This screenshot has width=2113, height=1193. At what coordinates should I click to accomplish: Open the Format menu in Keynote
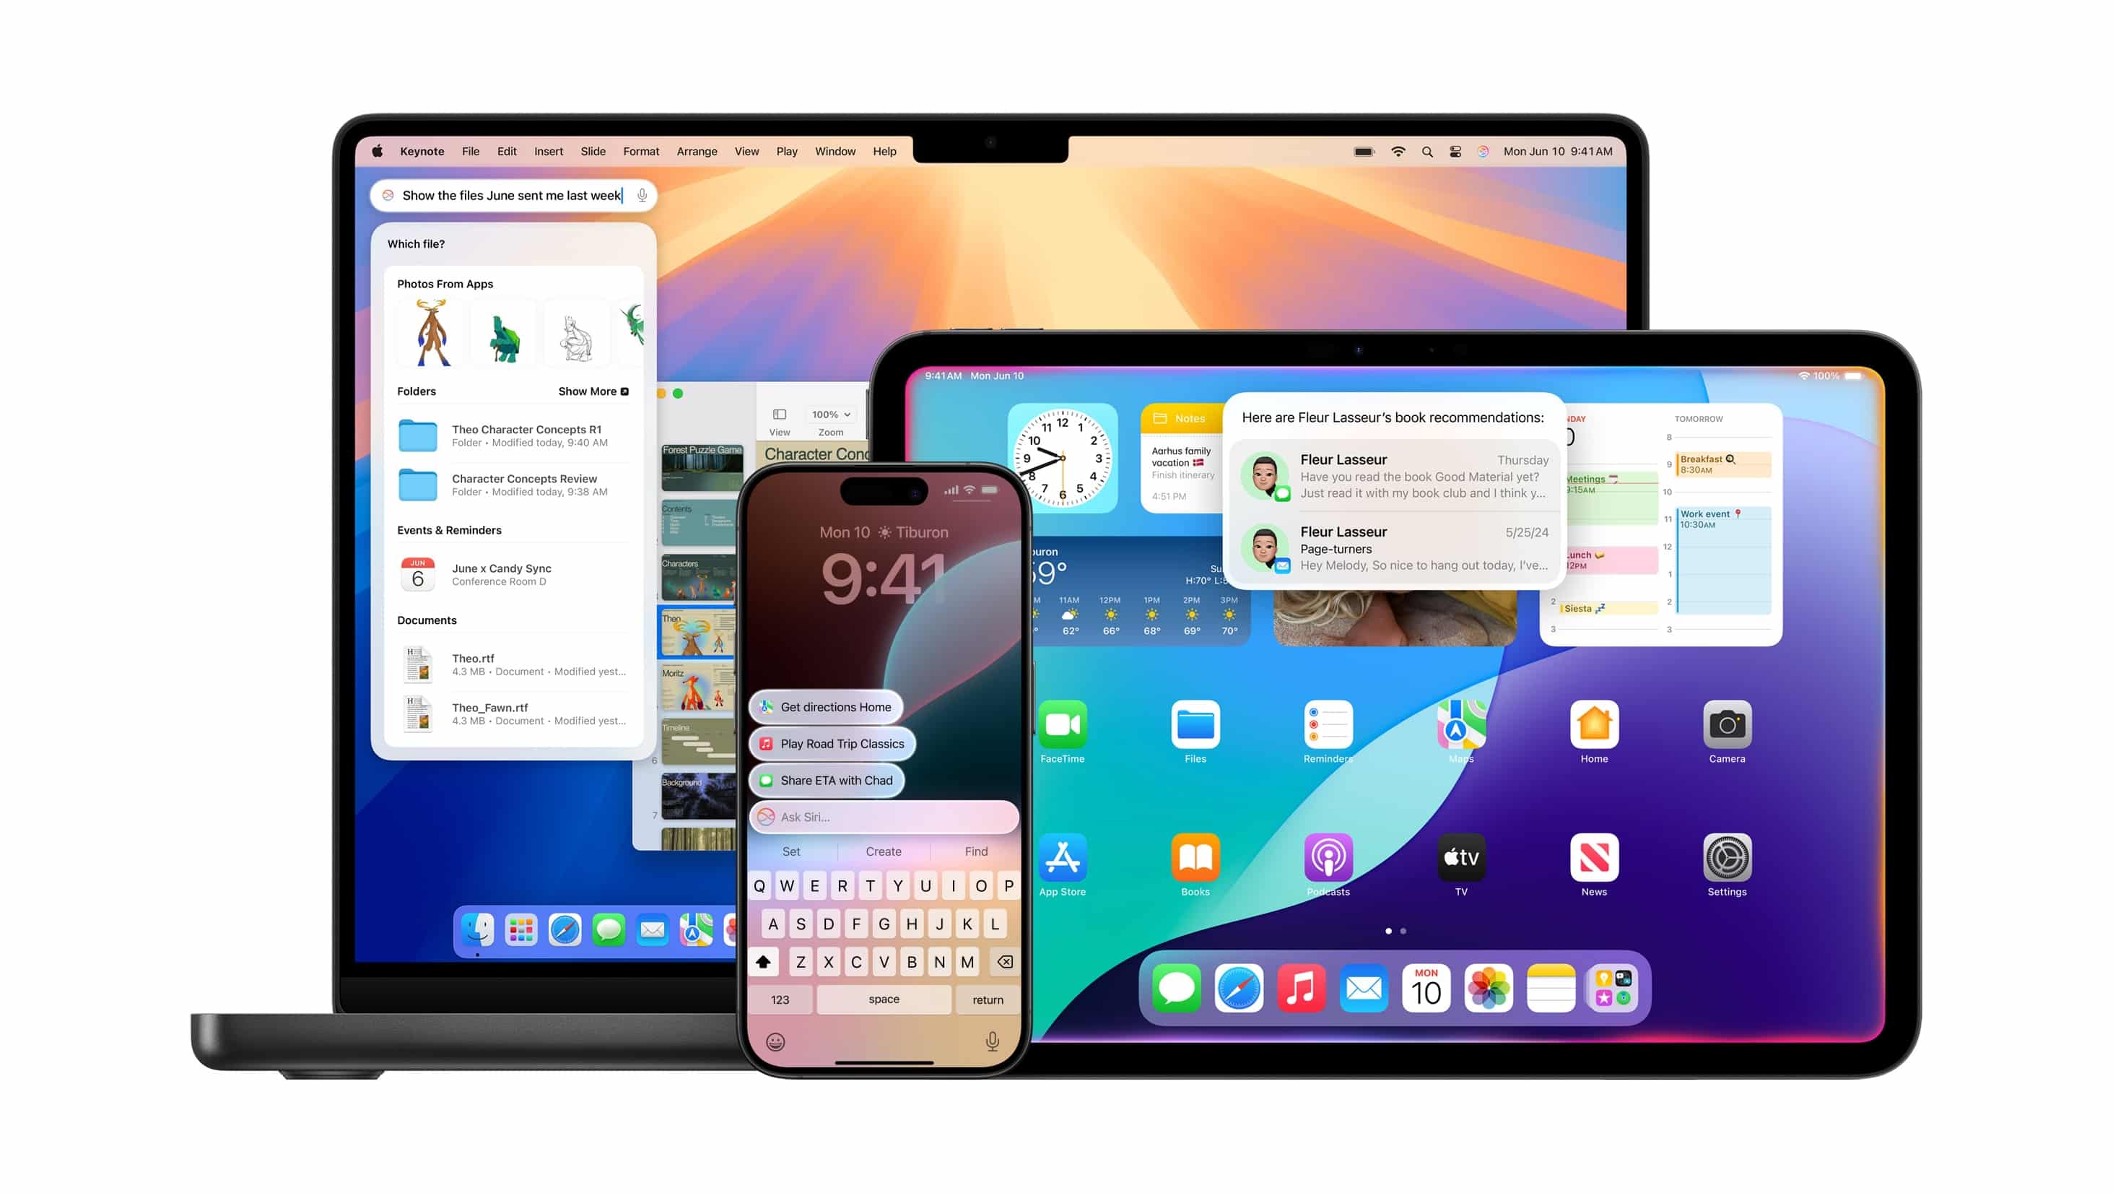point(640,151)
